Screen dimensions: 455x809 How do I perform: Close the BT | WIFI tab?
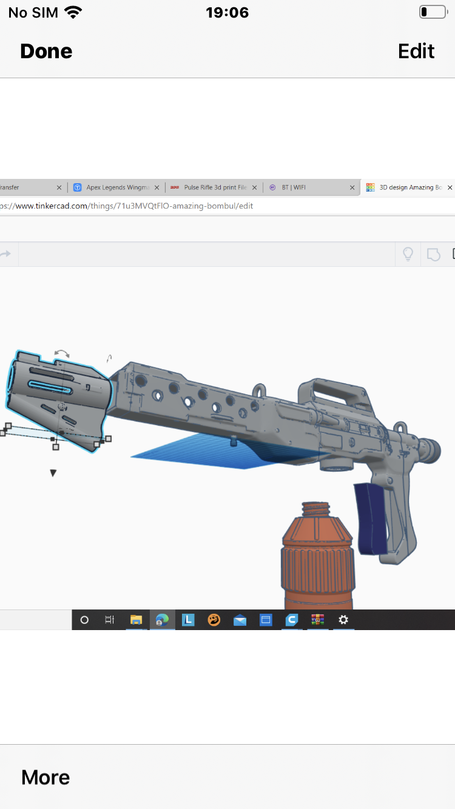click(352, 188)
